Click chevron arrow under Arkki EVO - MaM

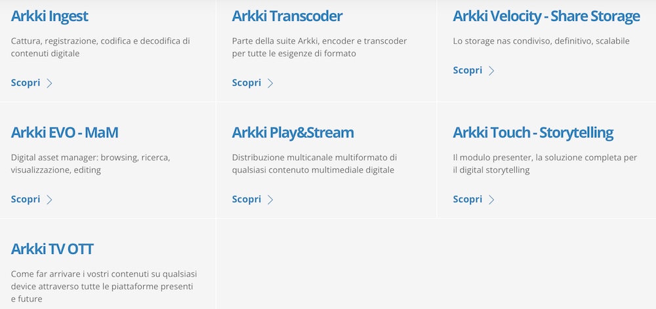50,200
